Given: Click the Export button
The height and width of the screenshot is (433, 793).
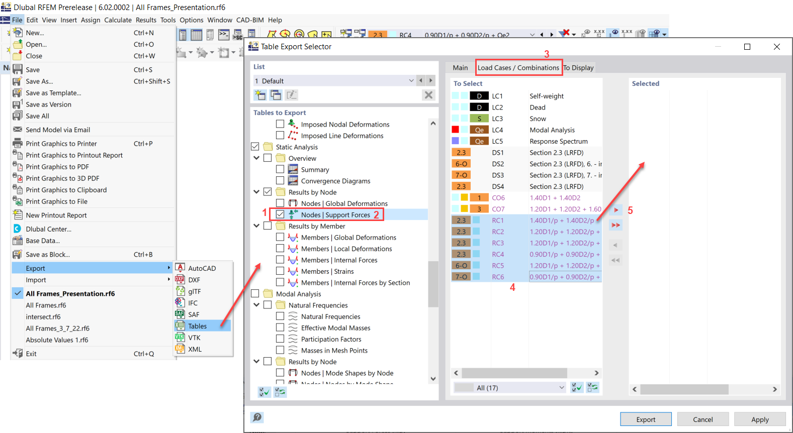Looking at the screenshot, I should [646, 419].
